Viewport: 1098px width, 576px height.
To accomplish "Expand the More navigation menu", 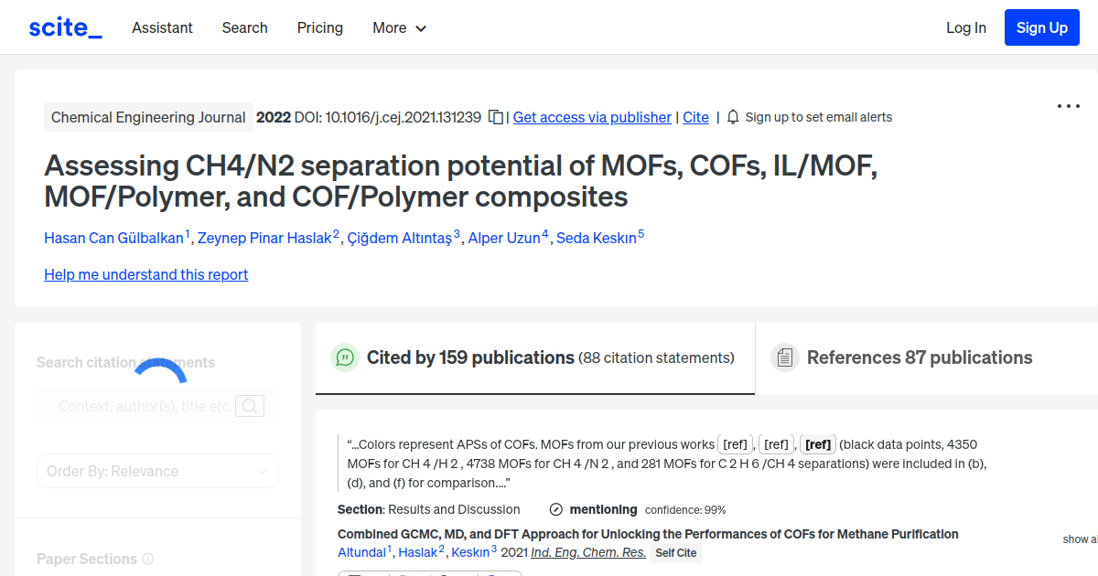I will click(399, 28).
